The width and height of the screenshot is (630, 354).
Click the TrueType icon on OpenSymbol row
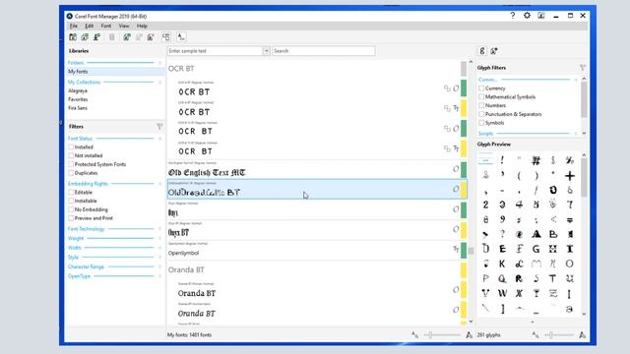coord(456,249)
